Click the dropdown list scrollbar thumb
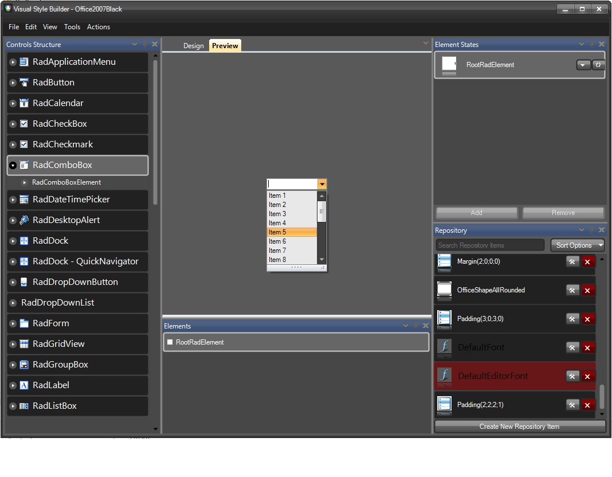Screen dimensions: 612x477 pyautogui.click(x=321, y=212)
